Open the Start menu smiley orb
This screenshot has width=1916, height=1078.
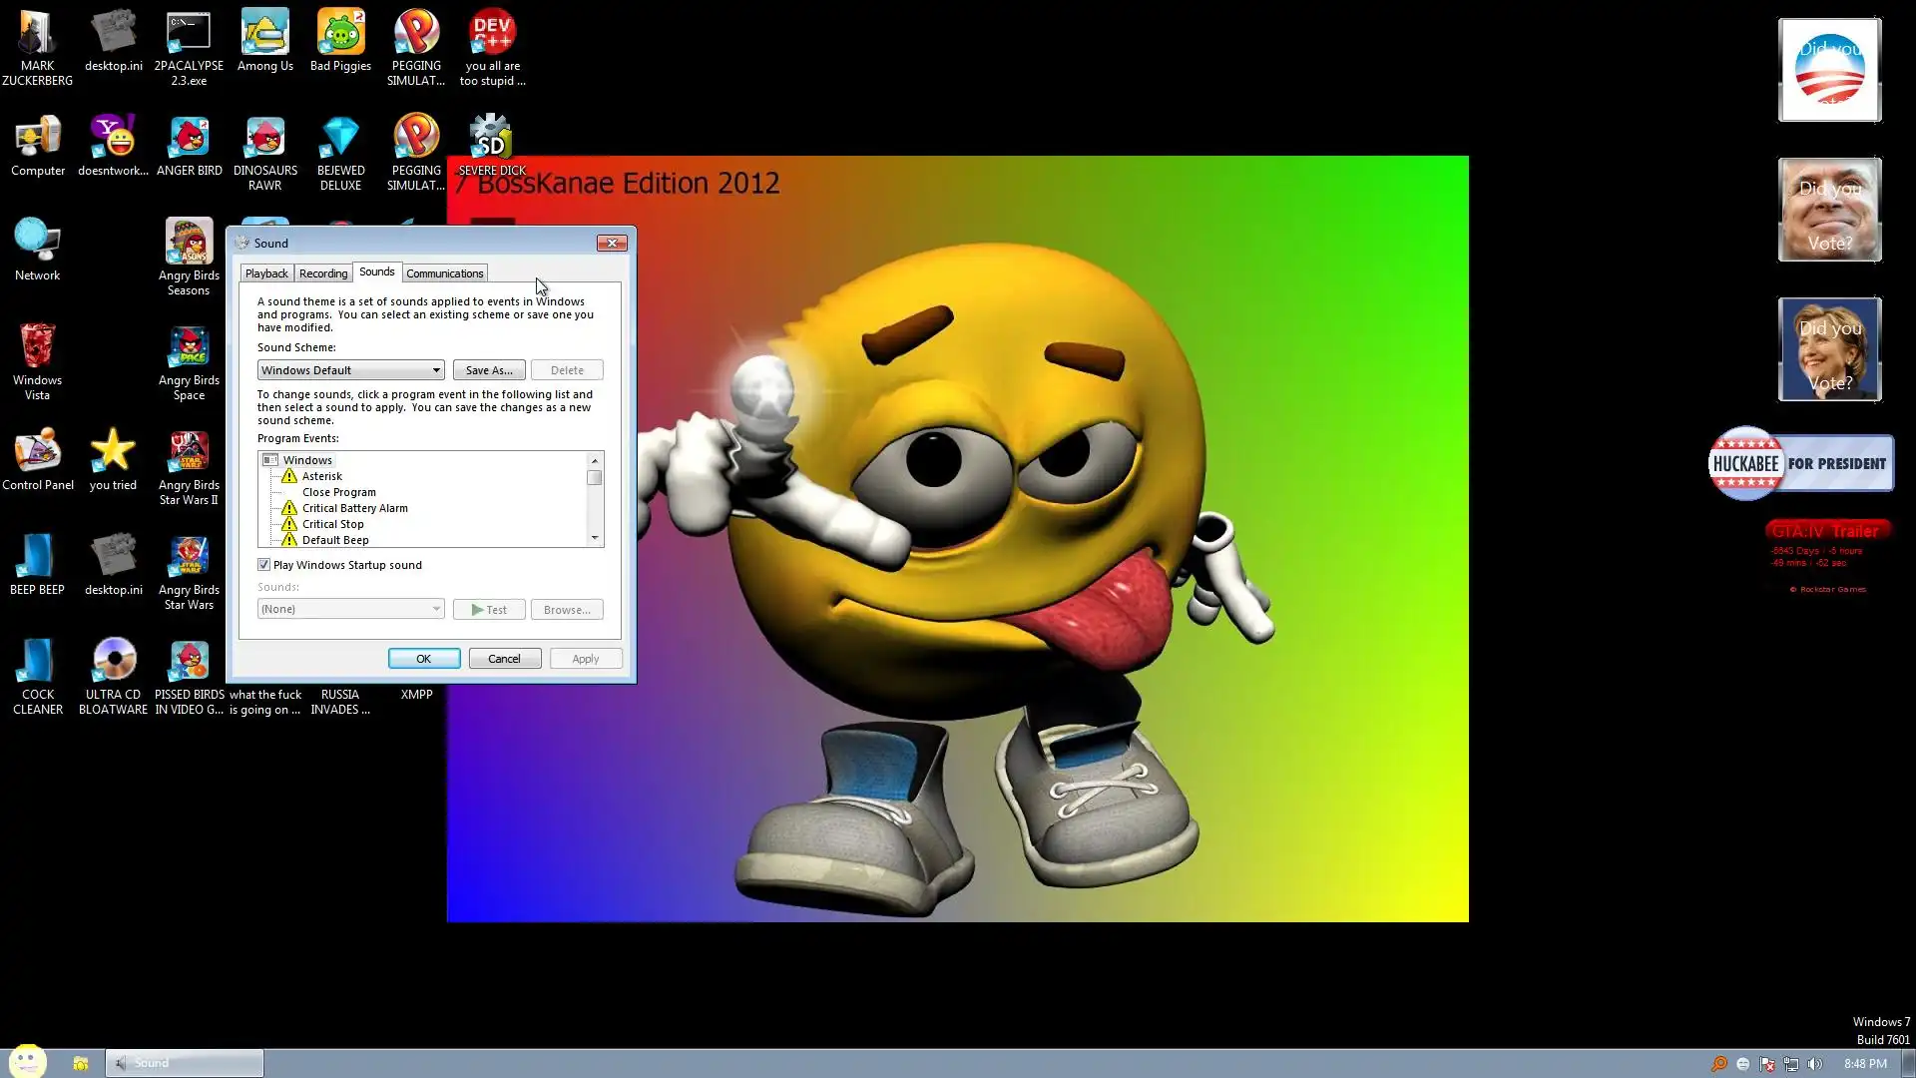tap(27, 1060)
